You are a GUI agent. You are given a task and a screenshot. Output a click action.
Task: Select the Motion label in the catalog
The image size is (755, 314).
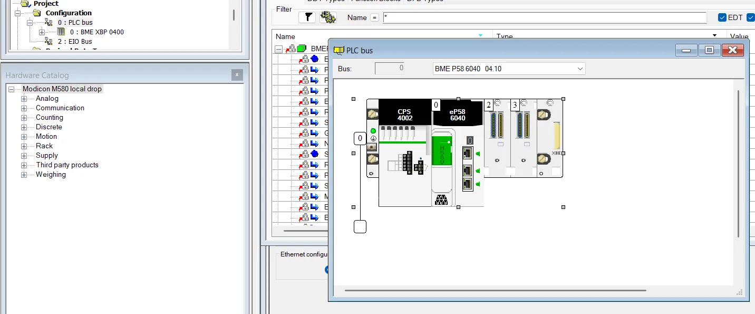tap(46, 136)
